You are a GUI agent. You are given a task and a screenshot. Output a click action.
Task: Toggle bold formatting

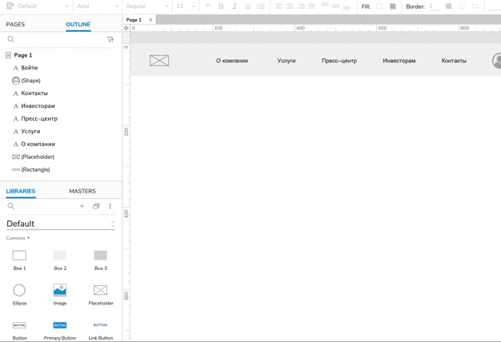221,6
